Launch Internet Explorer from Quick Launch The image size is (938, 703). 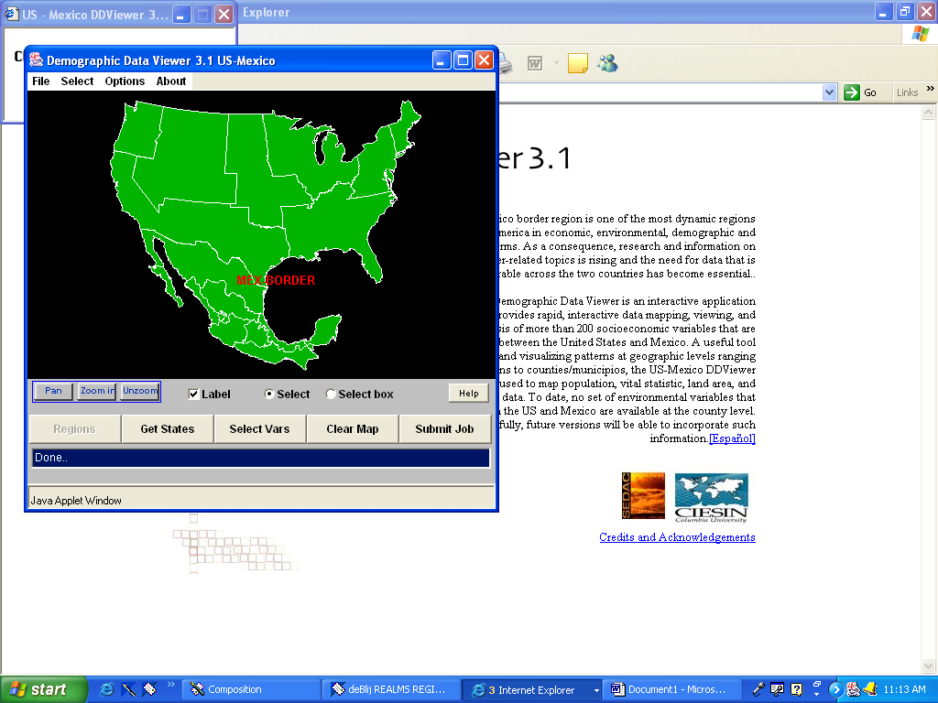[106, 689]
